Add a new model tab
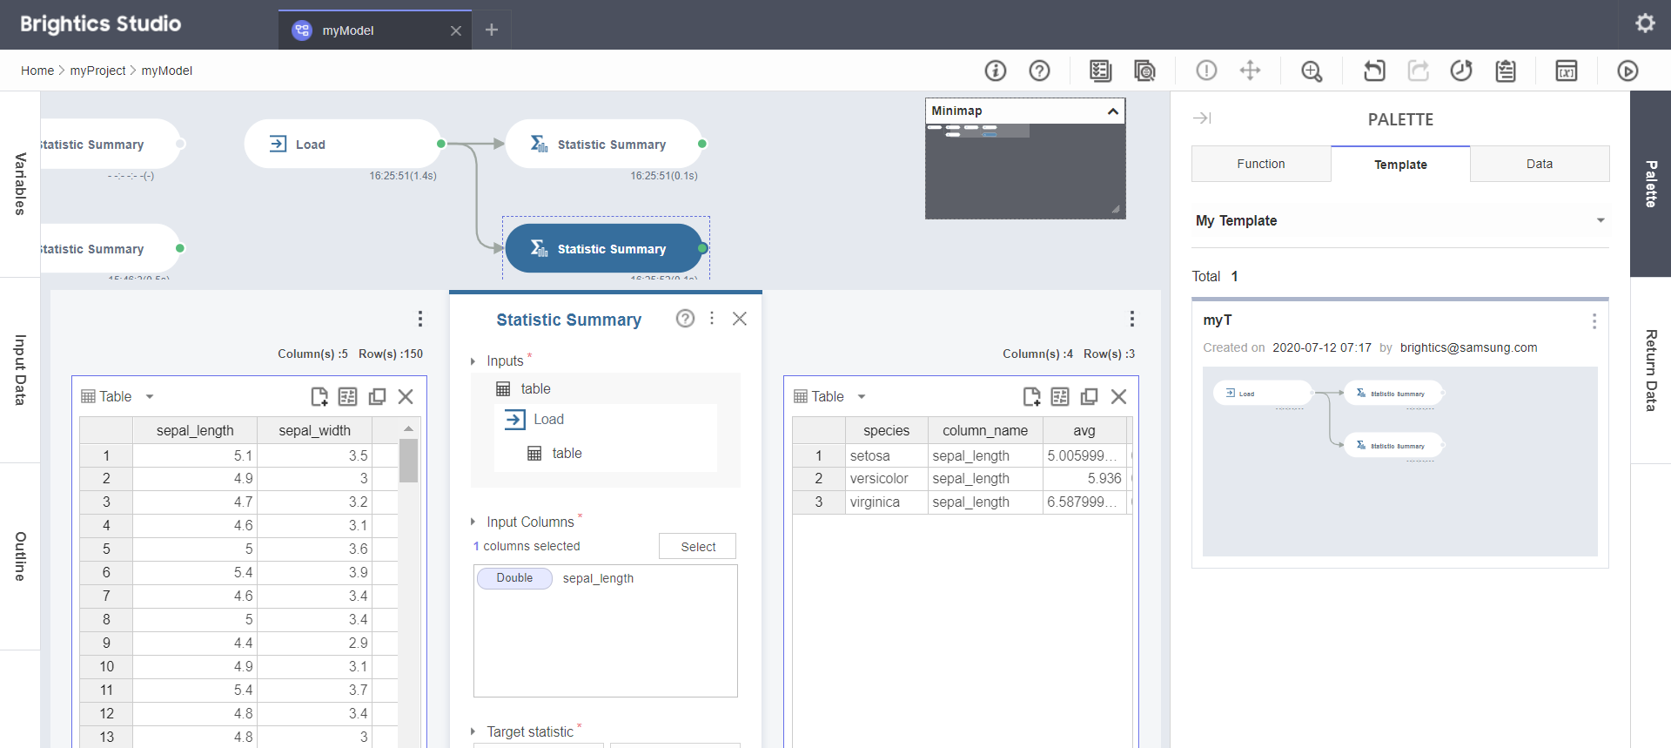The height and width of the screenshot is (748, 1671). (x=492, y=30)
